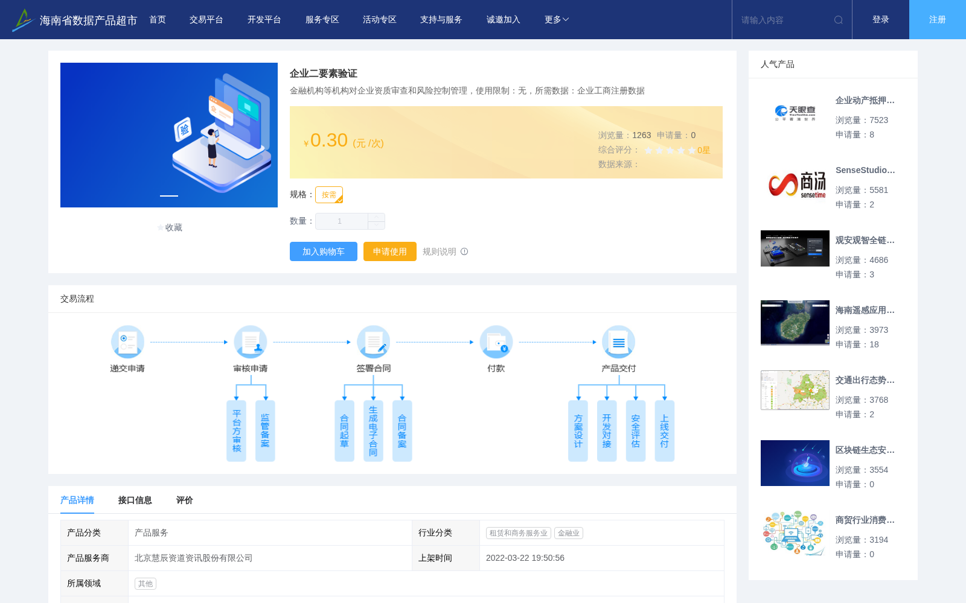
Task: Click the 安全评估 sub-step box
Action: click(636, 431)
